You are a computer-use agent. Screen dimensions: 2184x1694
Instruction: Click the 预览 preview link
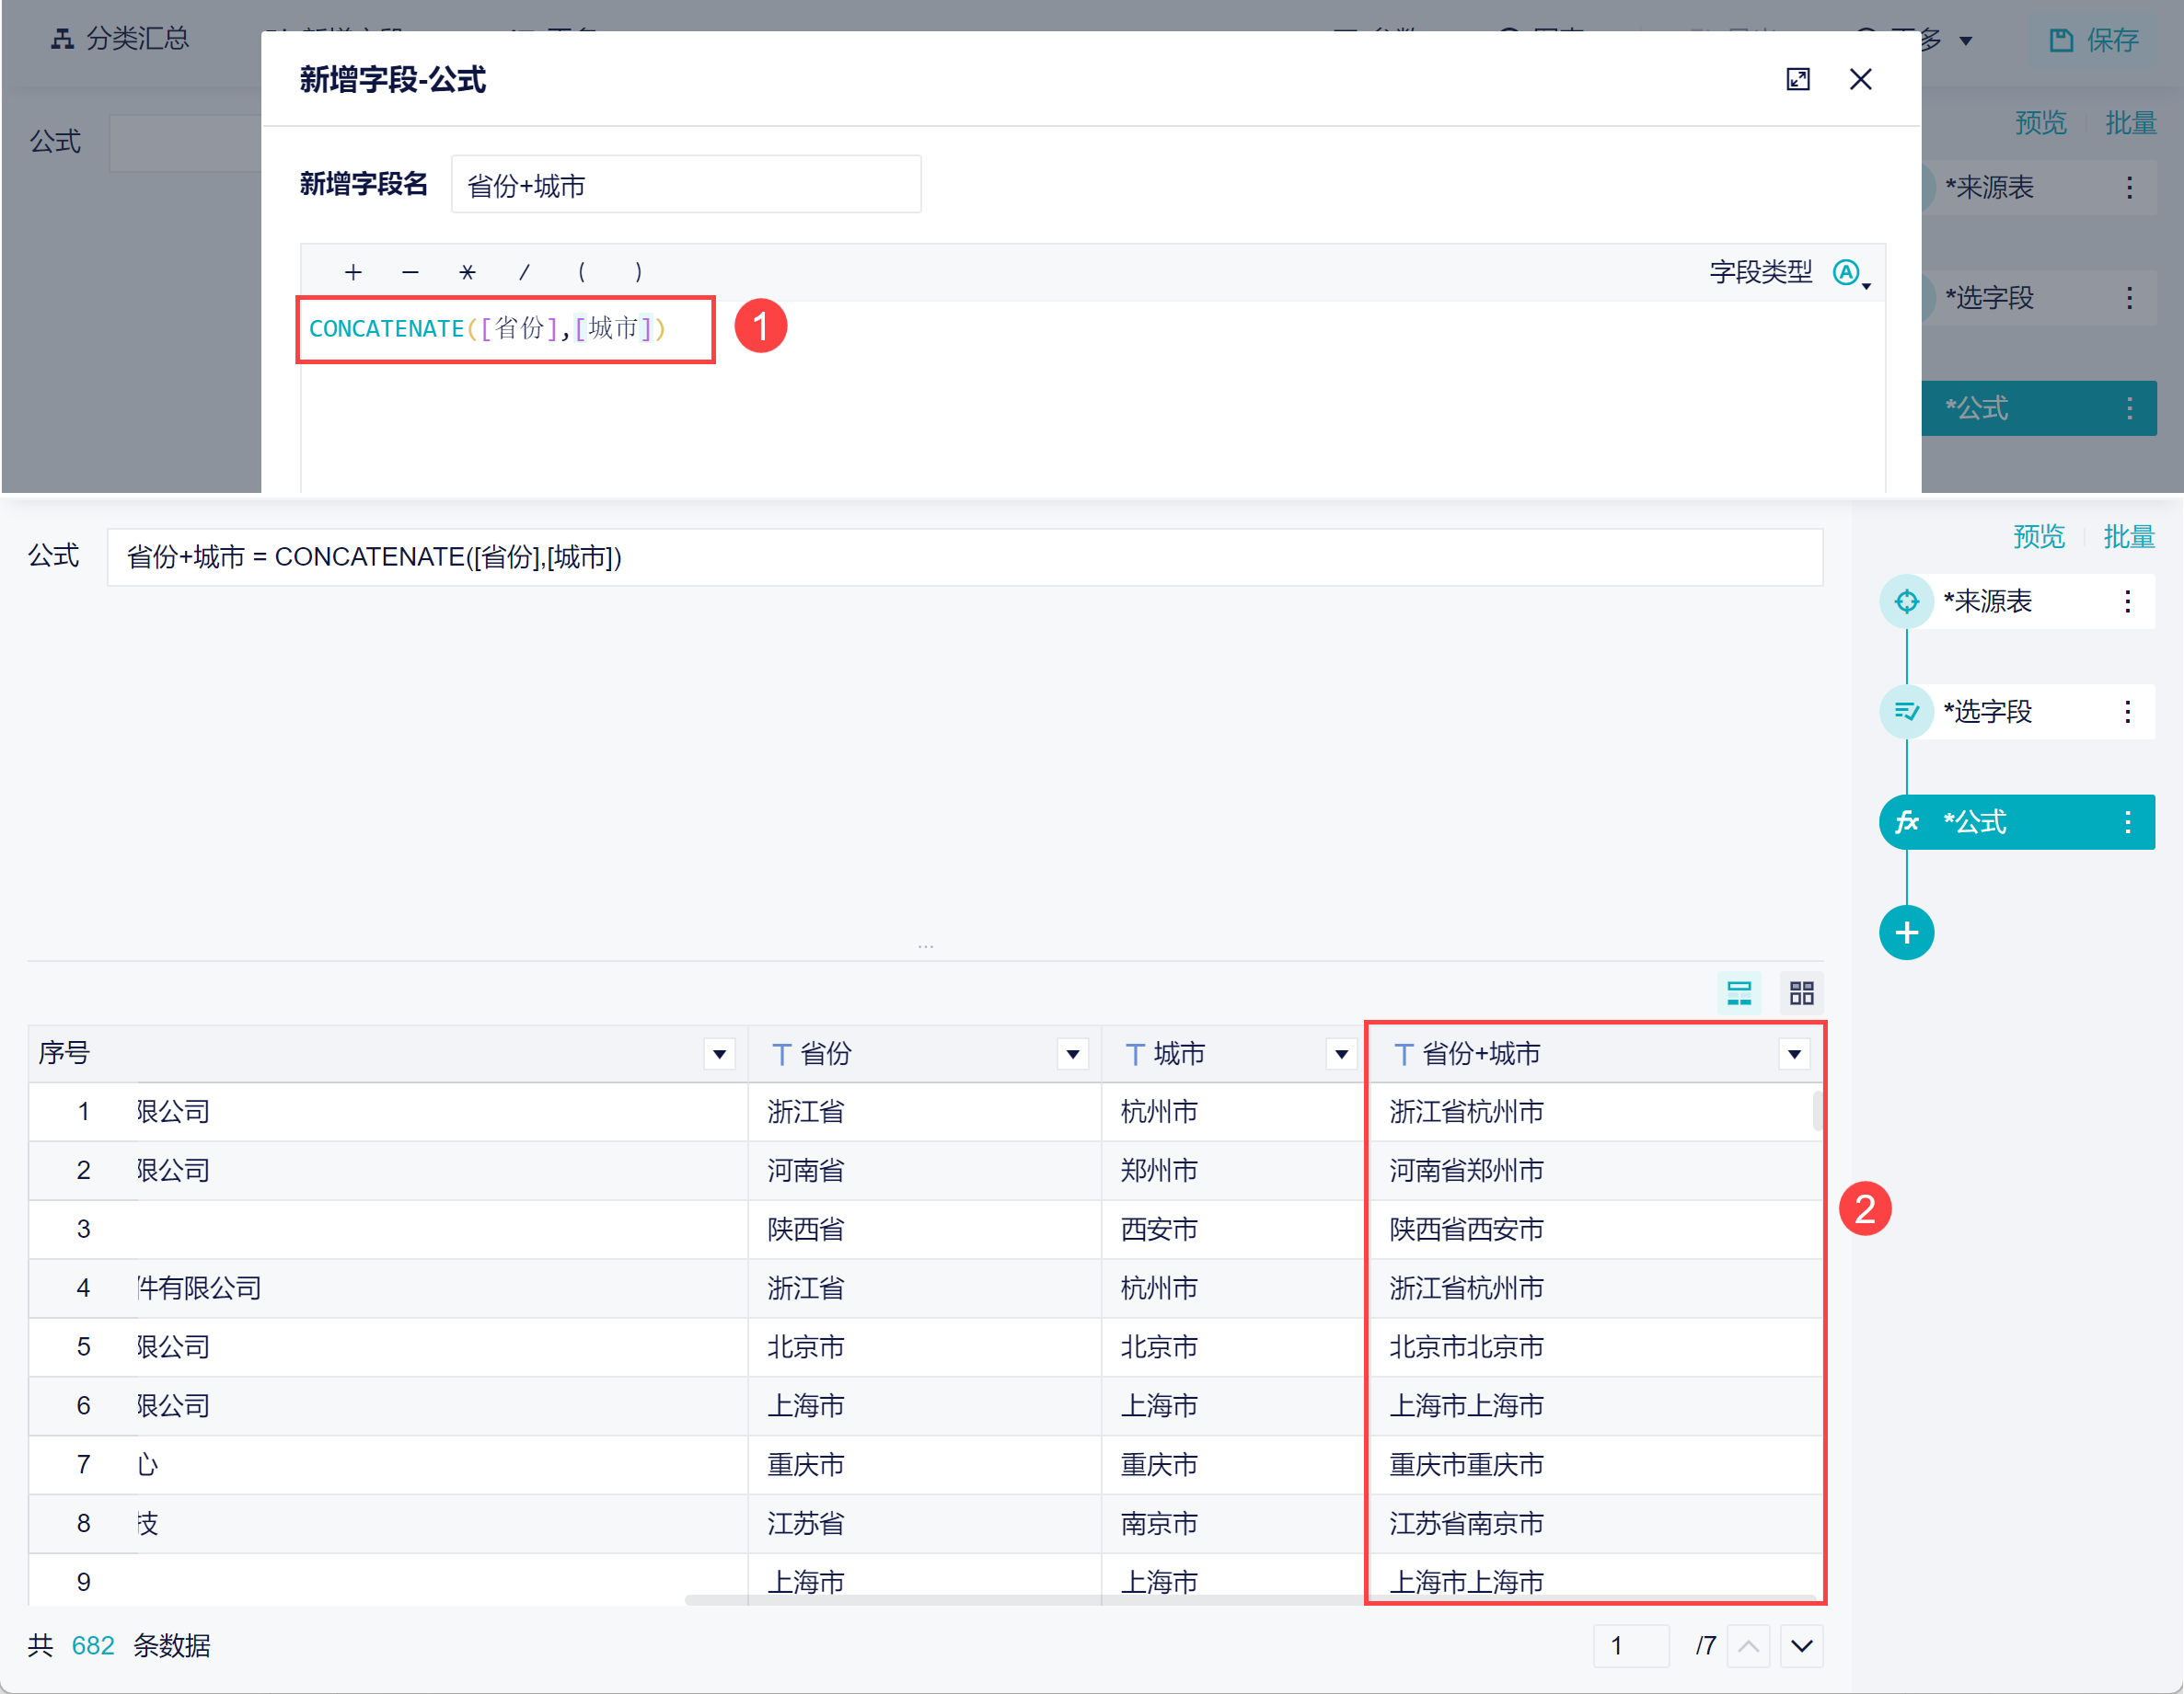tap(2038, 537)
